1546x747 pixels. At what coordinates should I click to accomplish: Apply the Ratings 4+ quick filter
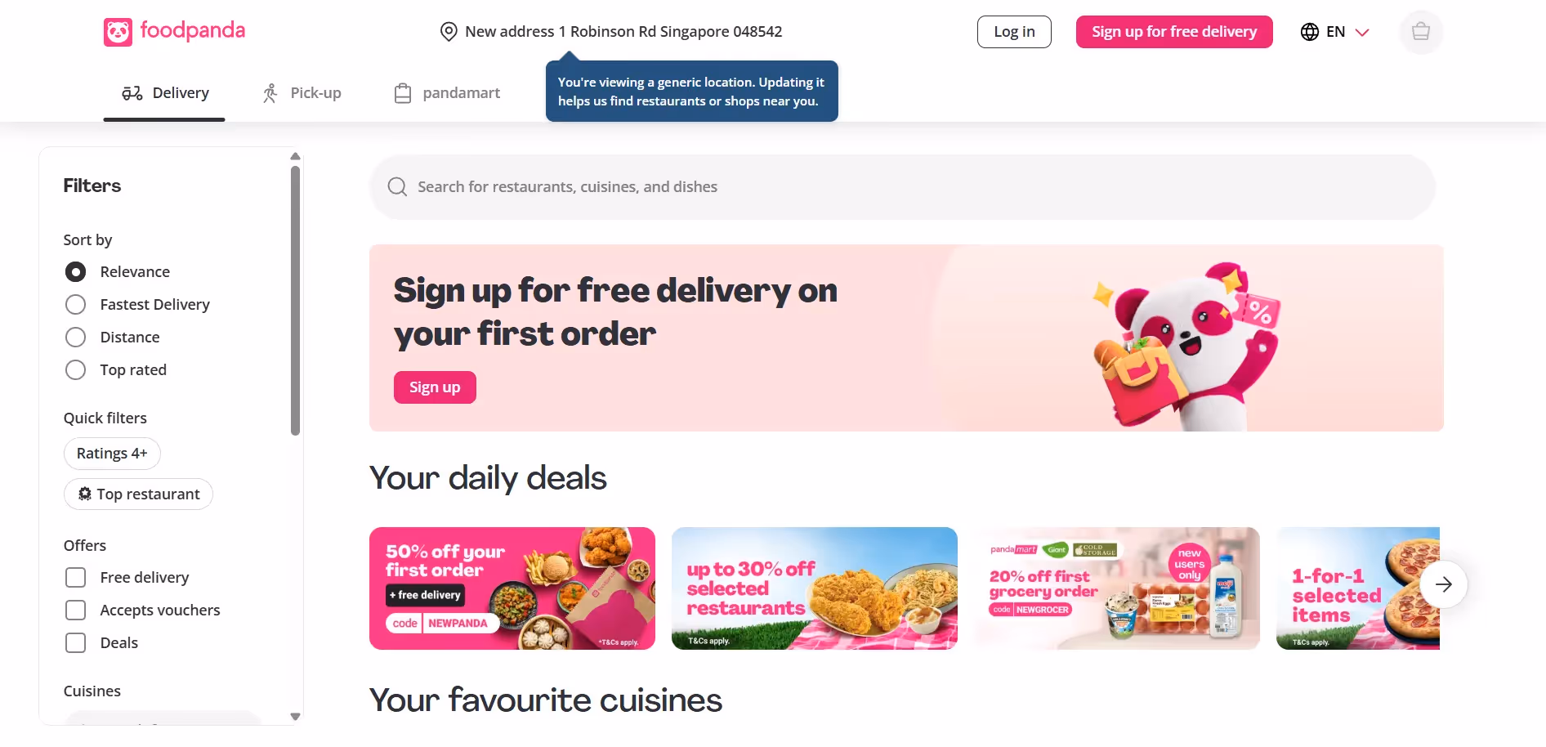coord(112,454)
